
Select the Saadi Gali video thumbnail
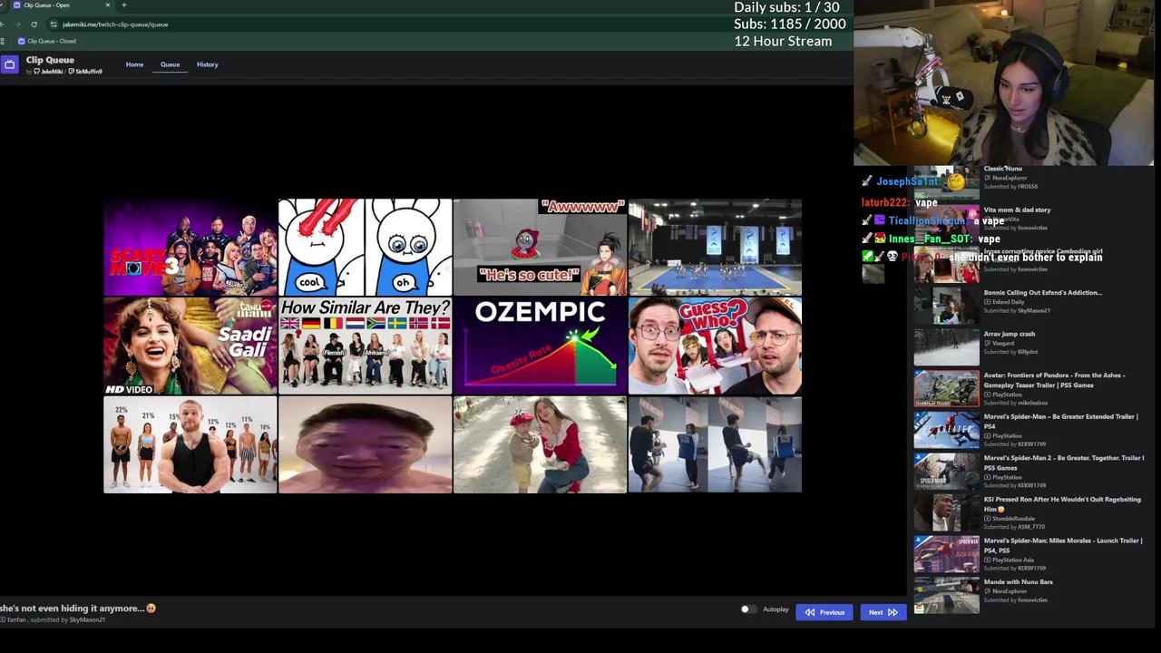[190, 346]
